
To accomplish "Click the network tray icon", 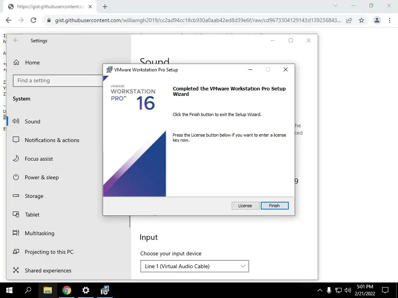I will 339,290.
